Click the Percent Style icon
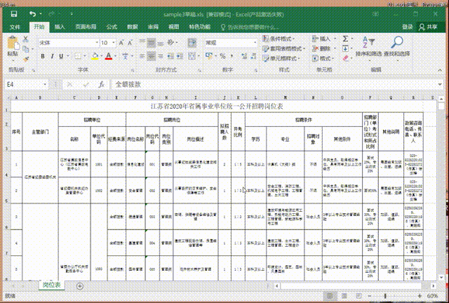Image resolution: width=449 pixels, height=303 pixels. tap(222, 56)
